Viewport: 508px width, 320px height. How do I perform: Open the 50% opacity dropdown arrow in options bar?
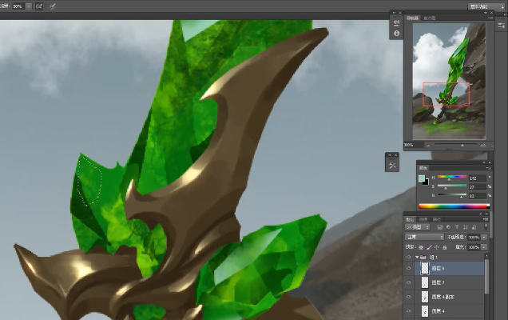pyautogui.click(x=29, y=6)
